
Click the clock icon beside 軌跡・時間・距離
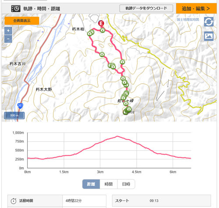coord(16,9)
